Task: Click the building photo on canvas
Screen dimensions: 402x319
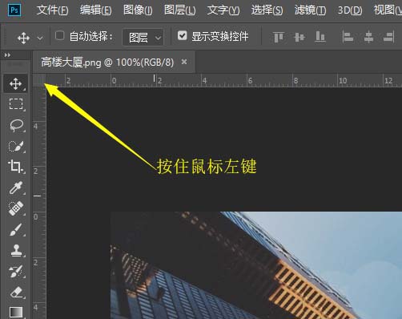Action: (x=256, y=265)
